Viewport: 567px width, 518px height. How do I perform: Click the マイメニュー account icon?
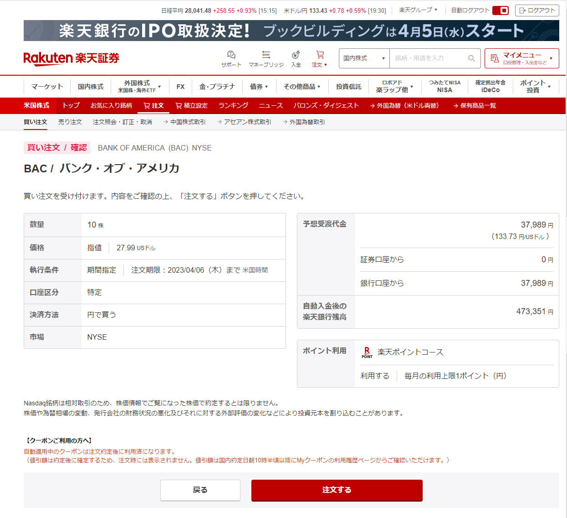(495, 58)
